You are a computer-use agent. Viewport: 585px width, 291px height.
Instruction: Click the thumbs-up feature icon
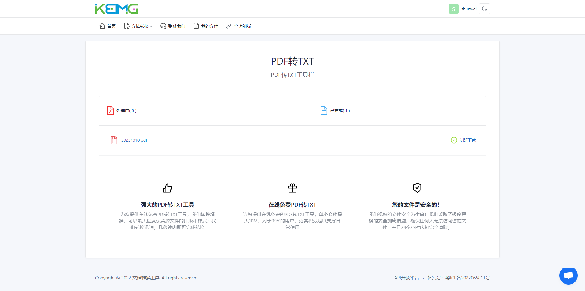pyautogui.click(x=167, y=188)
